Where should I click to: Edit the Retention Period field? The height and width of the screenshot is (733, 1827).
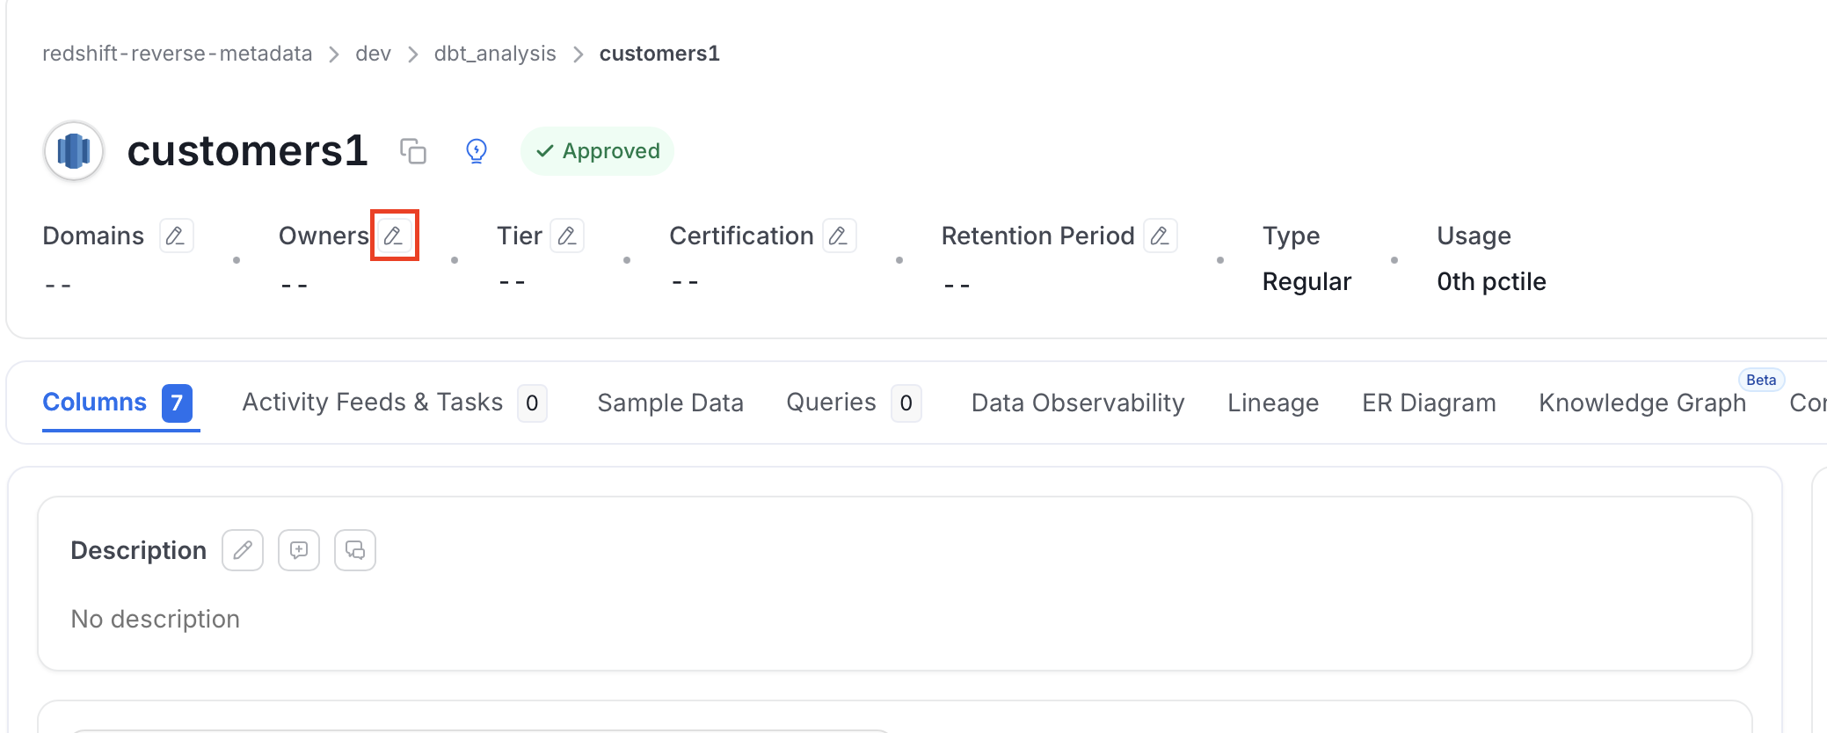coord(1161,236)
